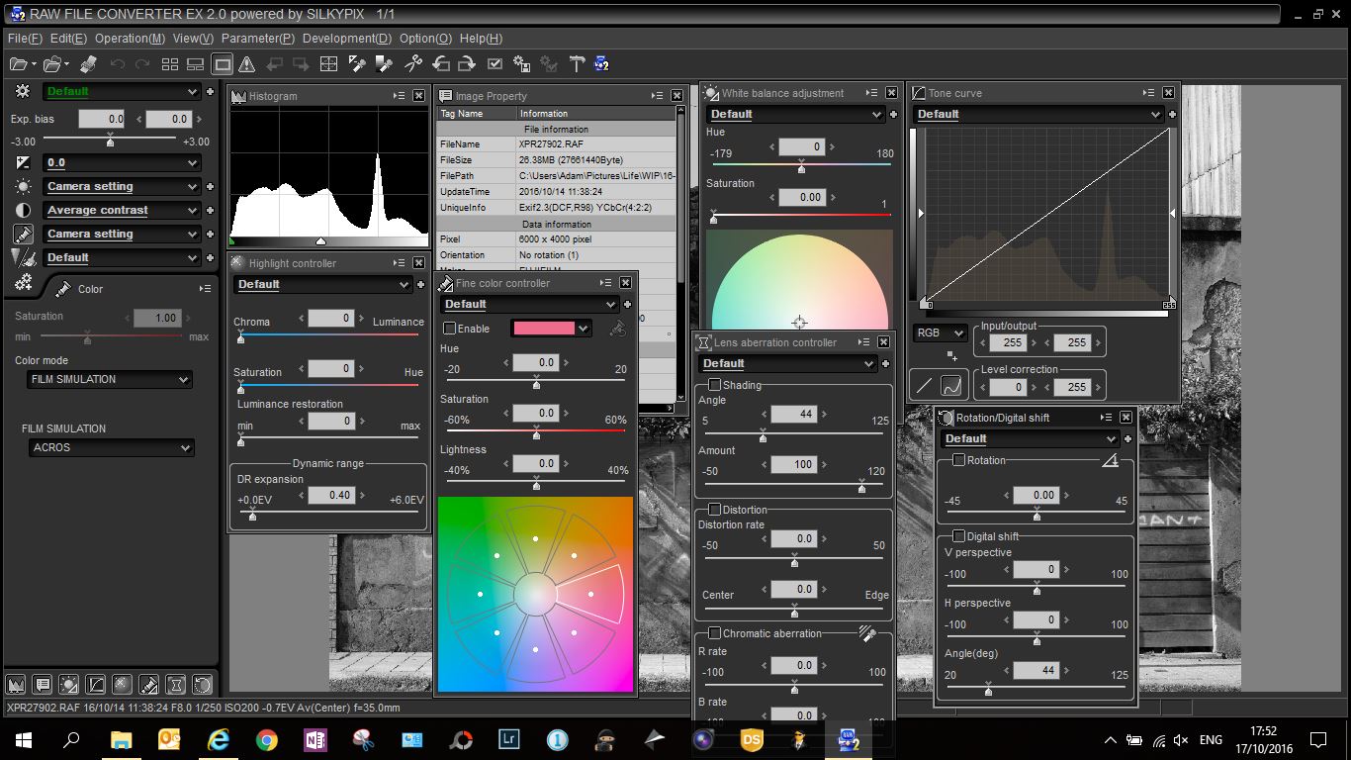
Task: Click the warning display triangle toolbar icon
Action: (x=247, y=64)
